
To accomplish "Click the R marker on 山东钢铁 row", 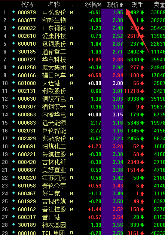I will (72, 28).
